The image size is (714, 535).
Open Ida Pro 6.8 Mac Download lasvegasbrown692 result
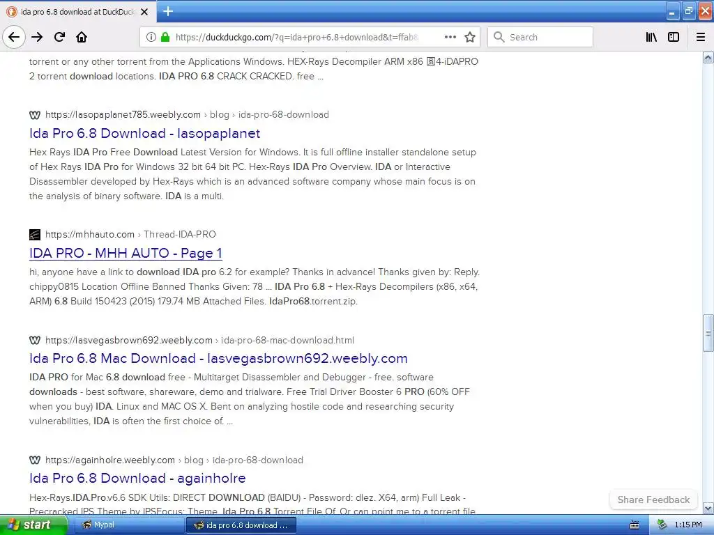(x=218, y=358)
